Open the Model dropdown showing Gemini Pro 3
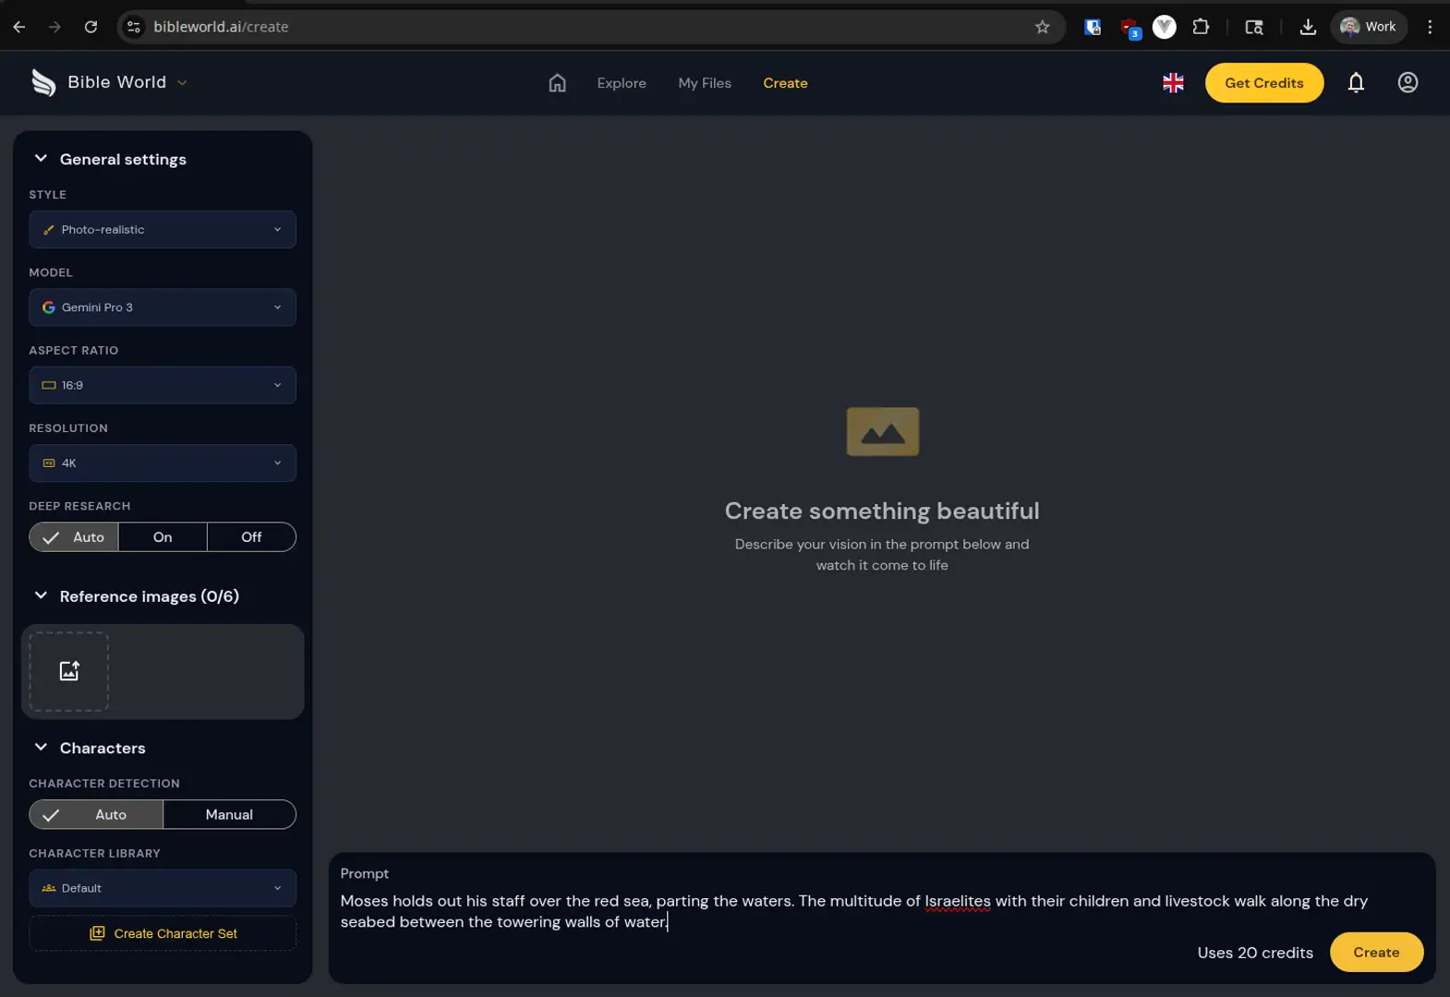This screenshot has height=997, width=1450. coord(163,307)
